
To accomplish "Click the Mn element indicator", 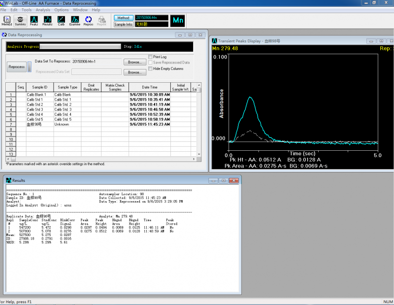I will [x=178, y=20].
